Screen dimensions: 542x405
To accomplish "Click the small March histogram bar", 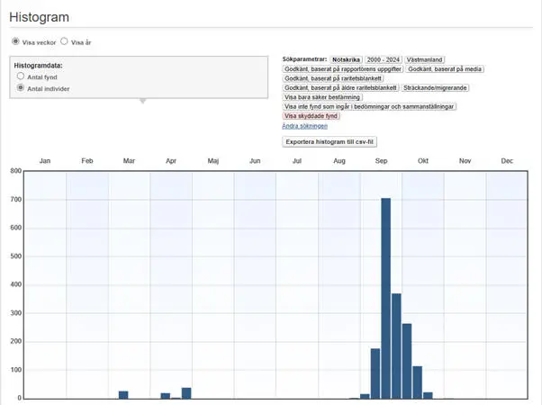I will 123,394.
